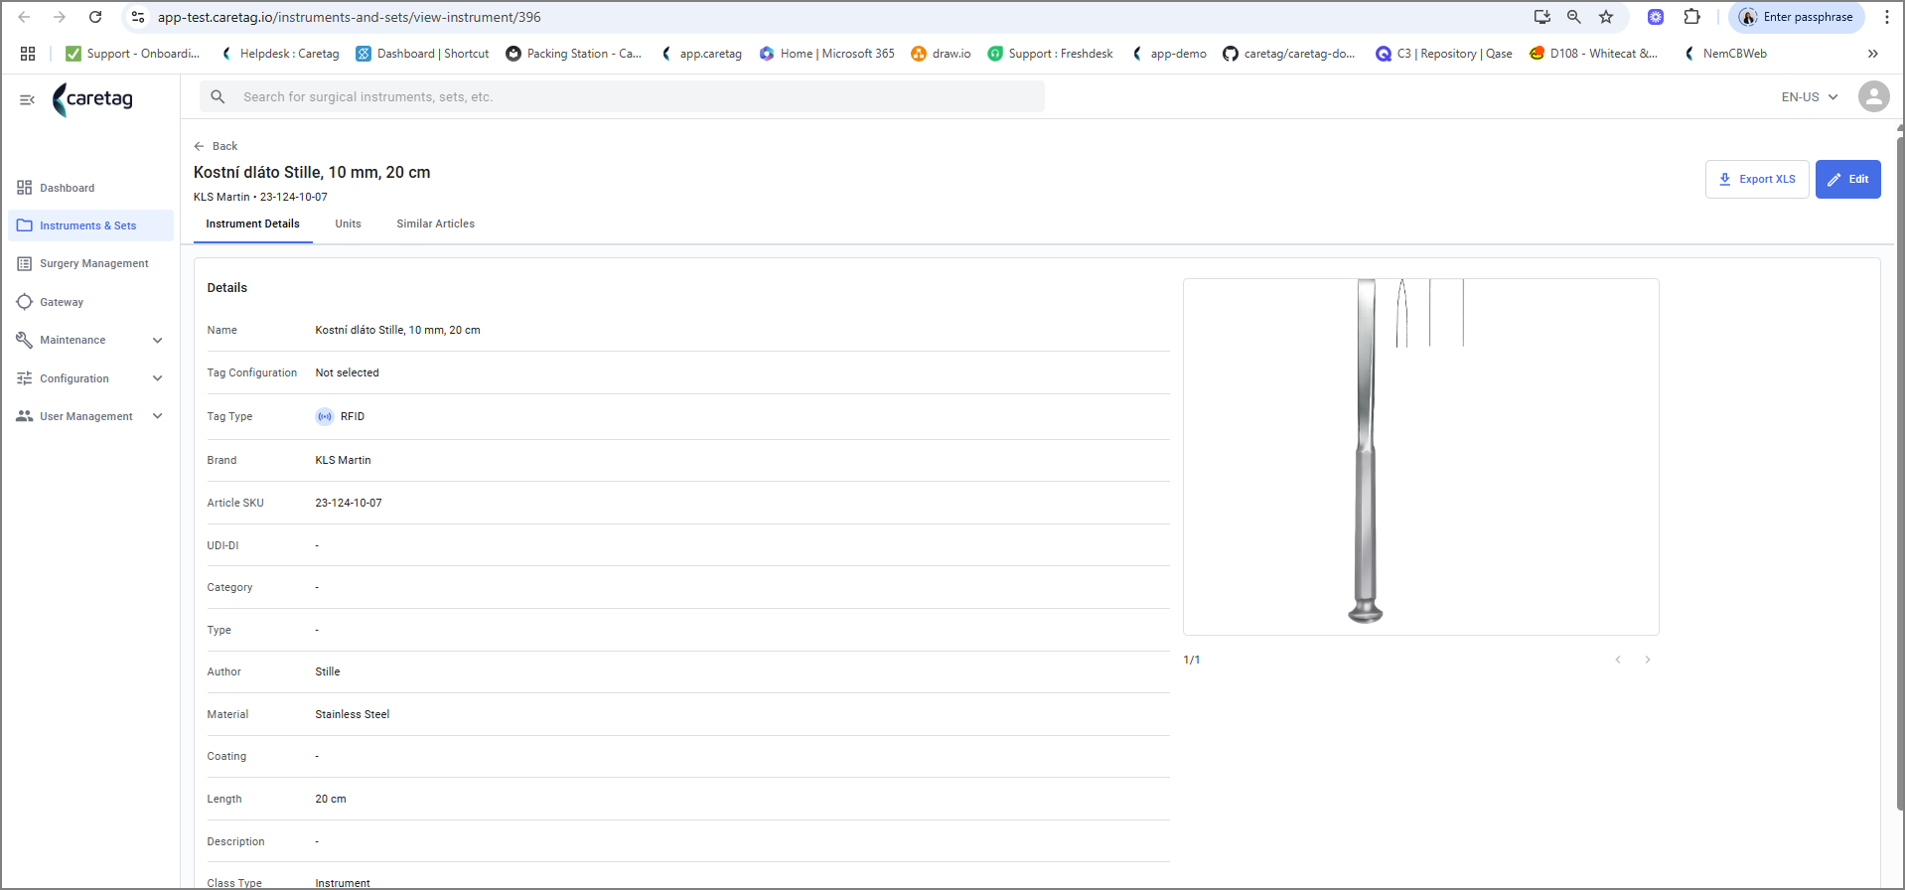1905x890 pixels.
Task: Open the browser zoom magnifier icon
Action: (1574, 17)
